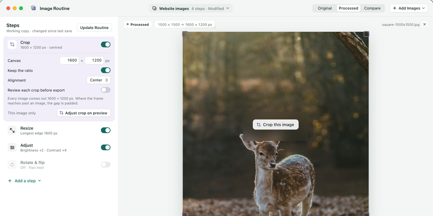
Task: Switch to the Compare view
Action: pyautogui.click(x=372, y=8)
